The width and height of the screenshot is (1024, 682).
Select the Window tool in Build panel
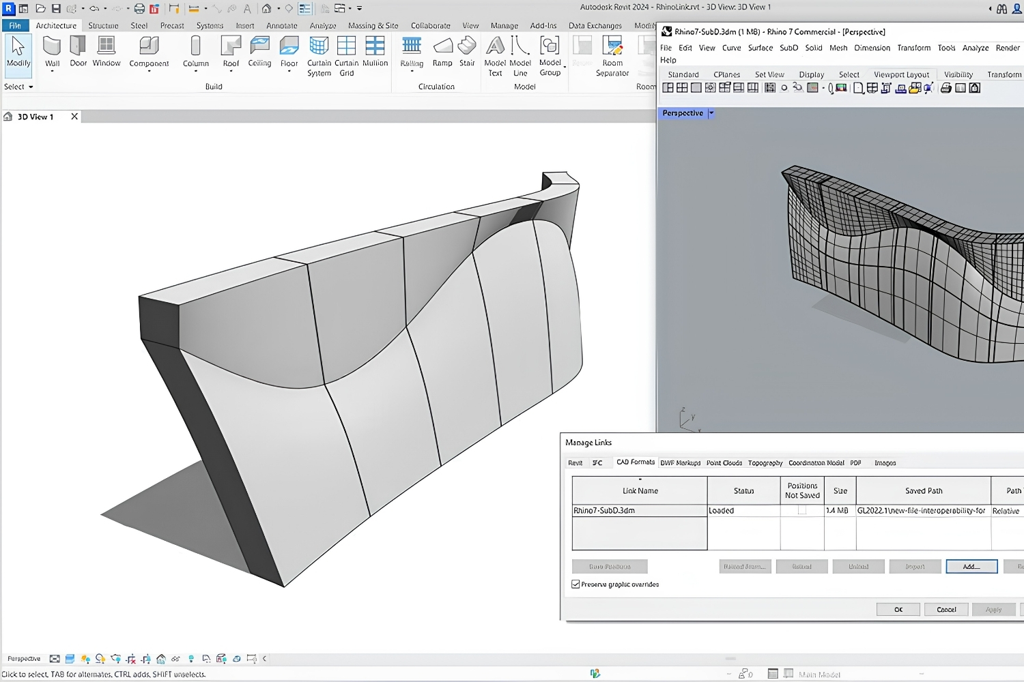pyautogui.click(x=106, y=50)
